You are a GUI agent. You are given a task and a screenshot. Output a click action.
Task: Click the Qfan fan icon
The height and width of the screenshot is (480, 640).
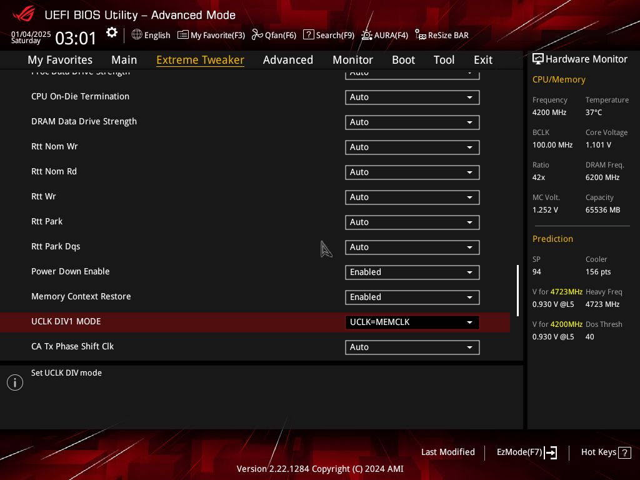click(257, 35)
